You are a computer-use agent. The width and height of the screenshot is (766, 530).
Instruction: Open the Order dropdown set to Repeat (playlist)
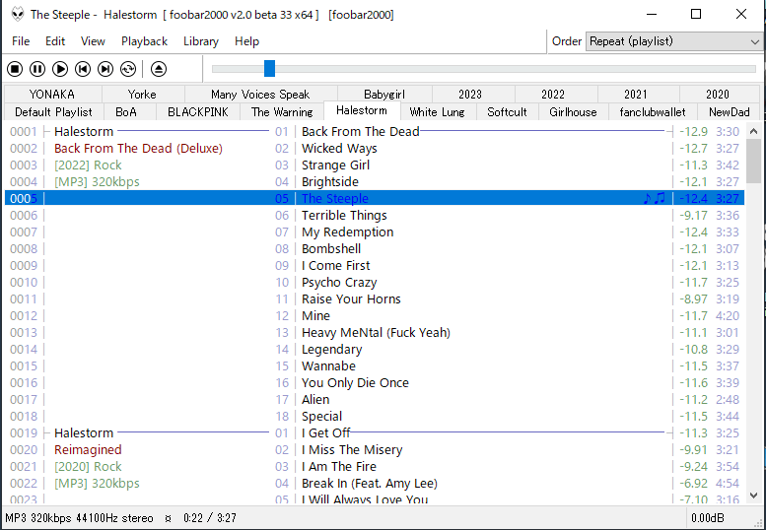673,41
